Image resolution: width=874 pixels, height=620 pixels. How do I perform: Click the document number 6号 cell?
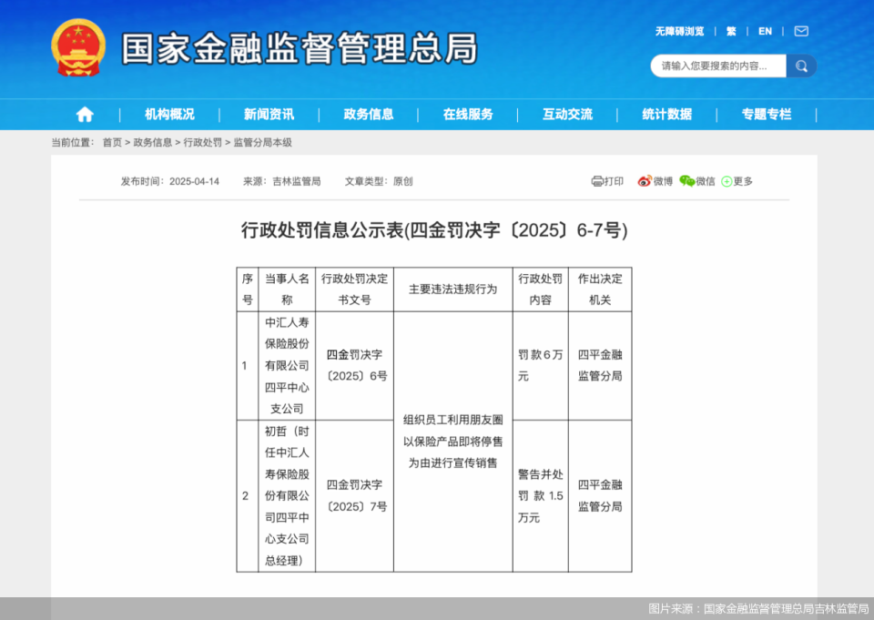click(354, 366)
